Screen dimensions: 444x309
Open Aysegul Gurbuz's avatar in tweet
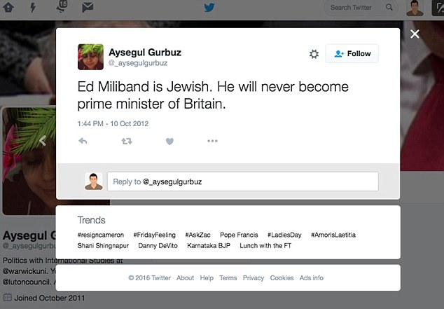point(90,55)
